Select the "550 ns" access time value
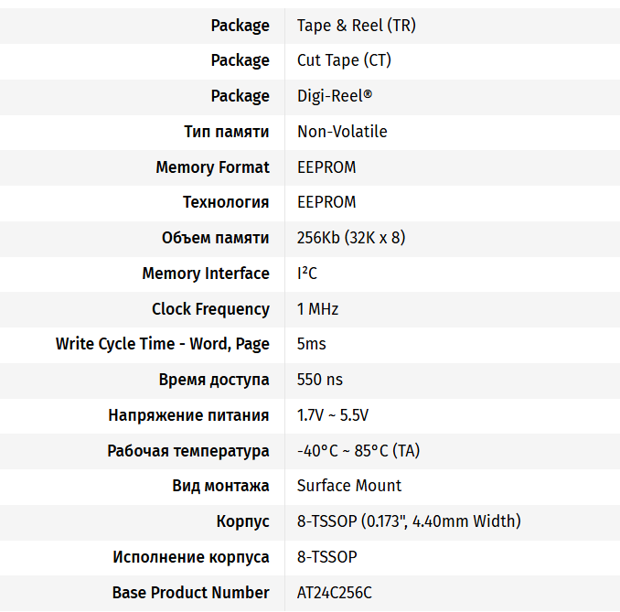The width and height of the screenshot is (620, 612). [320, 380]
